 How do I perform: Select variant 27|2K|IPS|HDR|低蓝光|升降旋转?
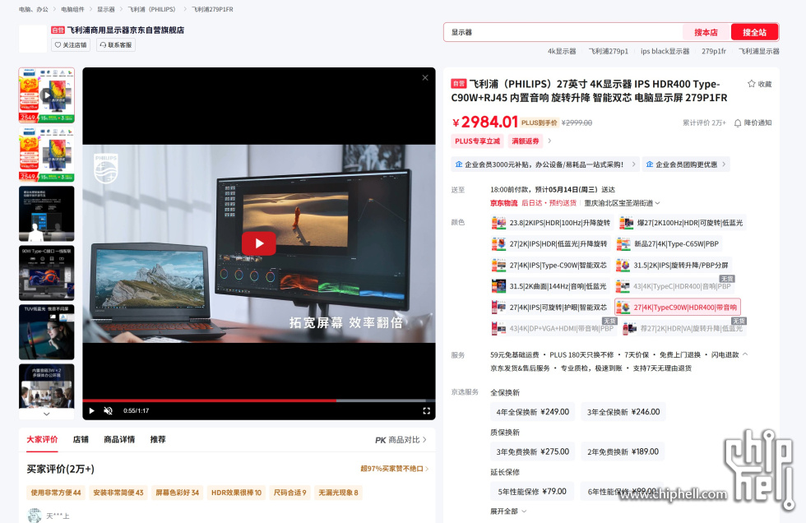(x=550, y=244)
